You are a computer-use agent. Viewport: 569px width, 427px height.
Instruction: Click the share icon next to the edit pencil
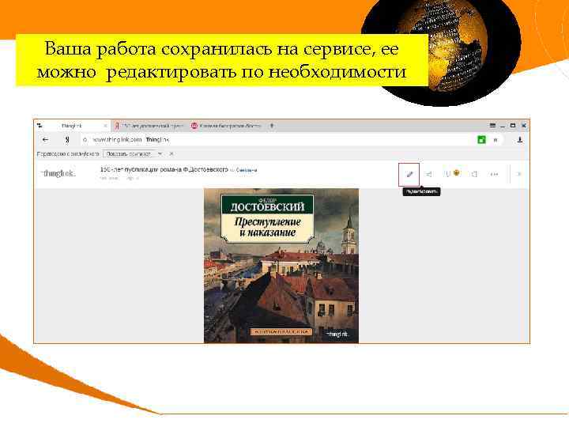click(428, 174)
